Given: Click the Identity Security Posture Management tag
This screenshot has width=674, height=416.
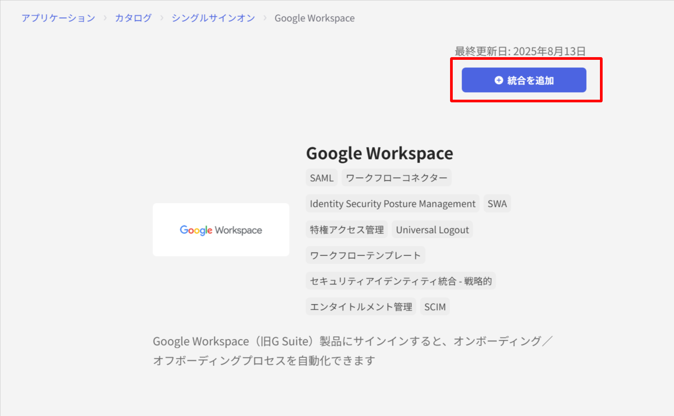Looking at the screenshot, I should pos(392,203).
